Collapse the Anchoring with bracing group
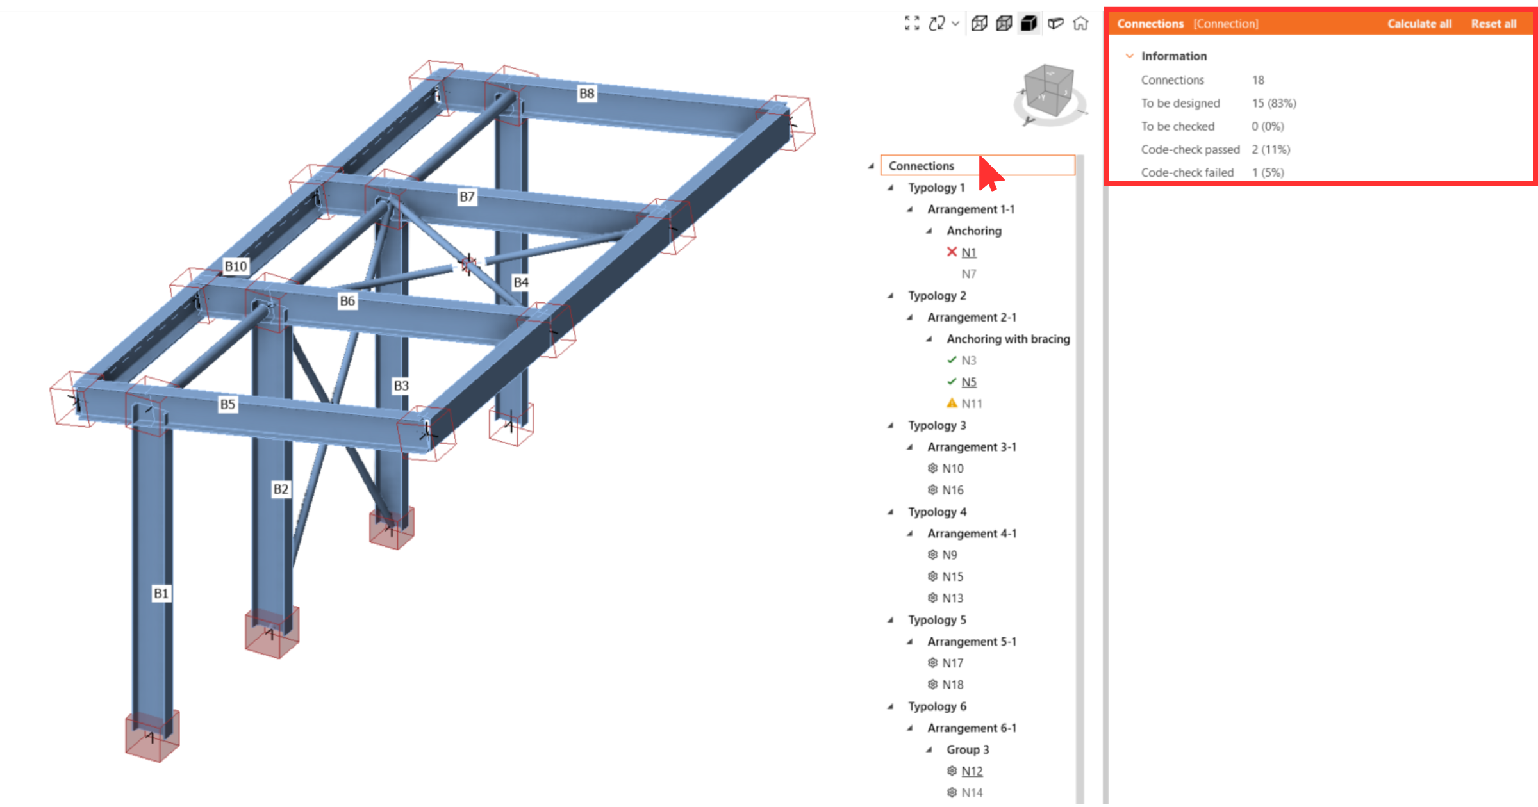The height and width of the screenshot is (807, 1538). tap(929, 339)
